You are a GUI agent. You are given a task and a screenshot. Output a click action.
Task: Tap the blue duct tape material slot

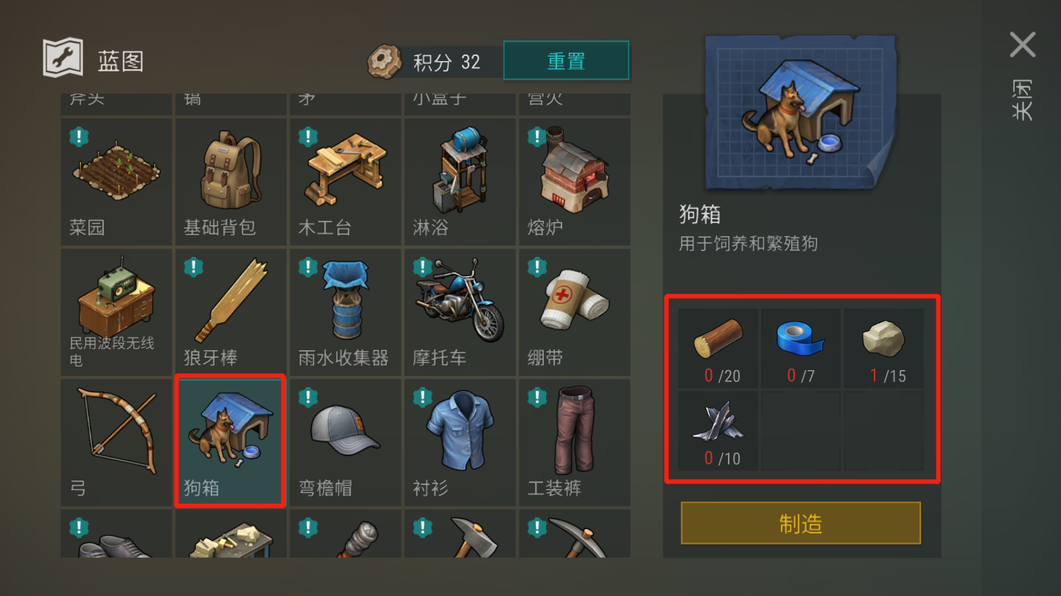[x=801, y=348]
